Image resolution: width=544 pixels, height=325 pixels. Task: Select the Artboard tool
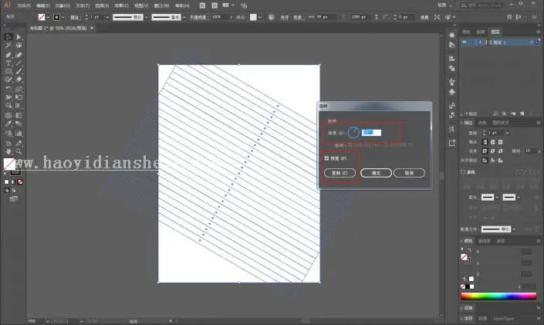point(8,143)
